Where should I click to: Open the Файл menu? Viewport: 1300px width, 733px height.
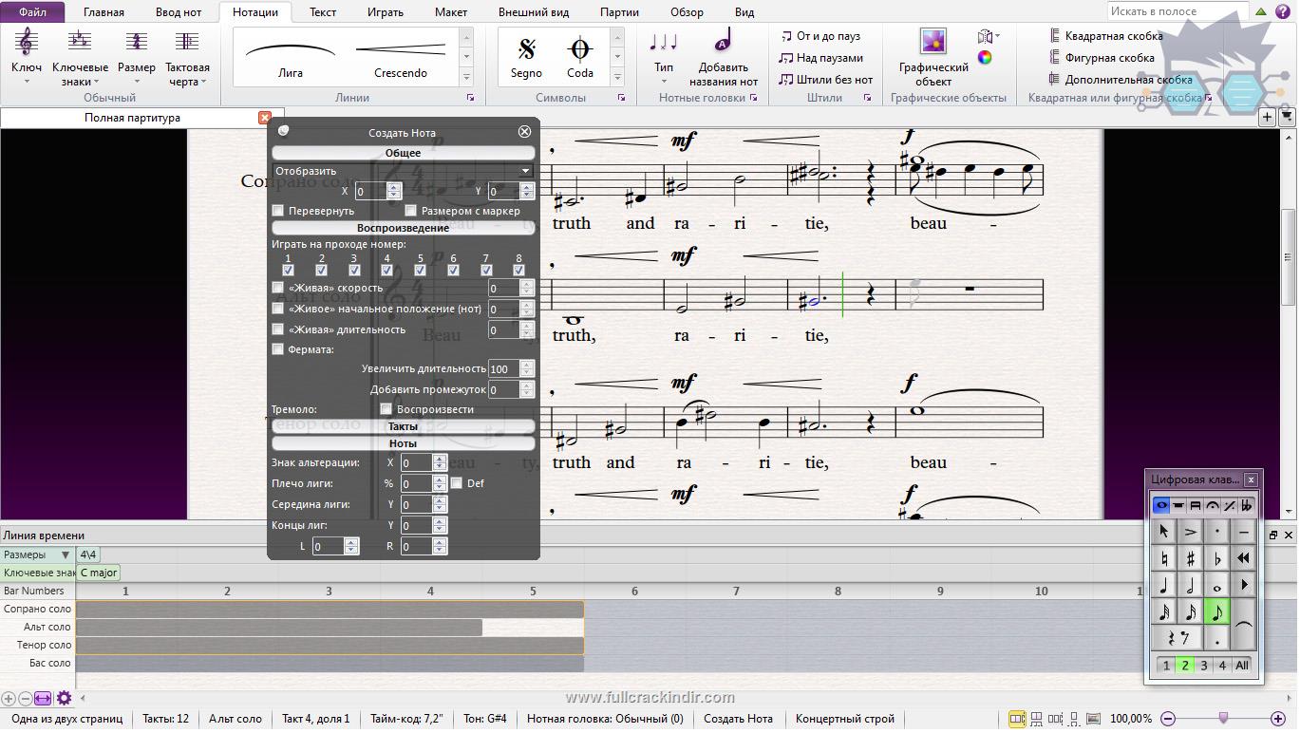(x=32, y=12)
